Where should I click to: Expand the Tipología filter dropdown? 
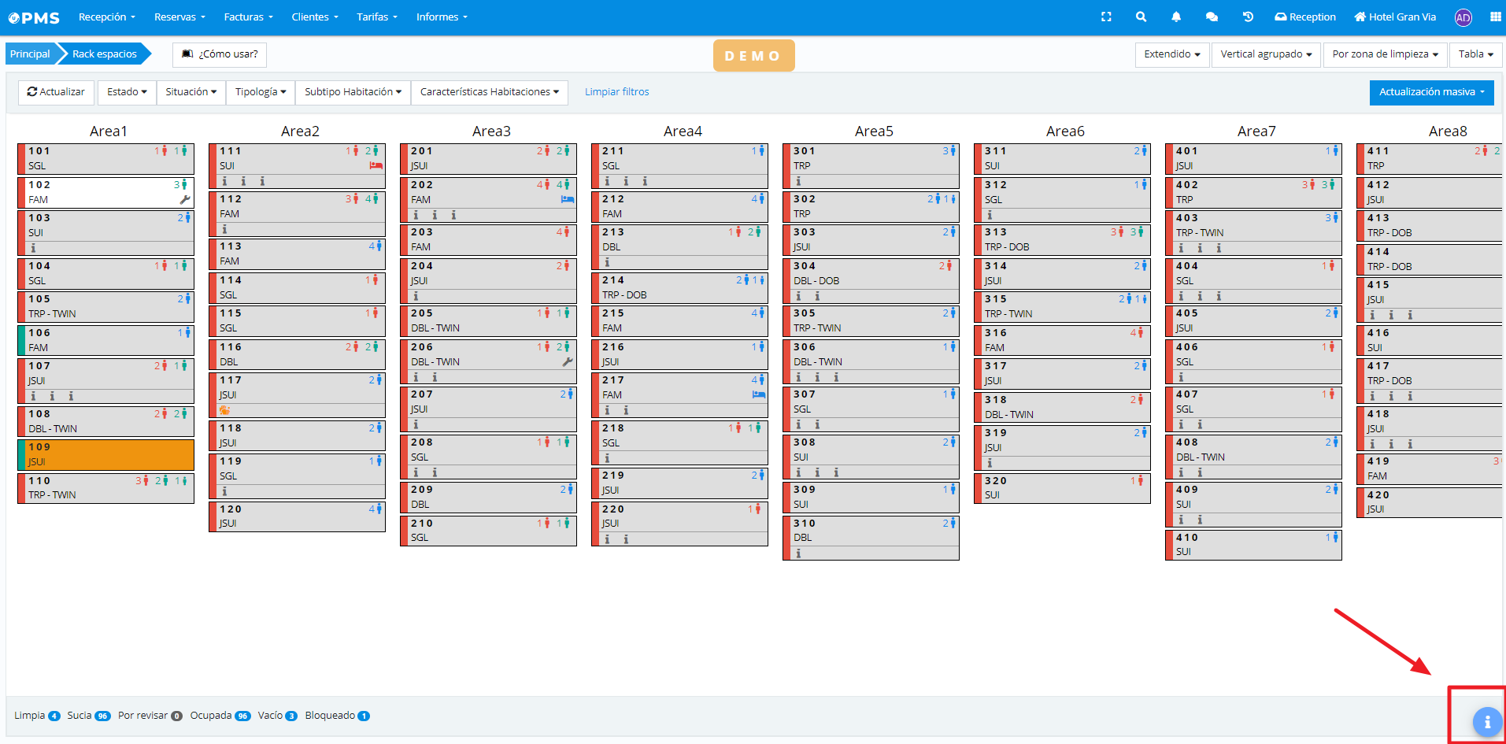(x=261, y=92)
